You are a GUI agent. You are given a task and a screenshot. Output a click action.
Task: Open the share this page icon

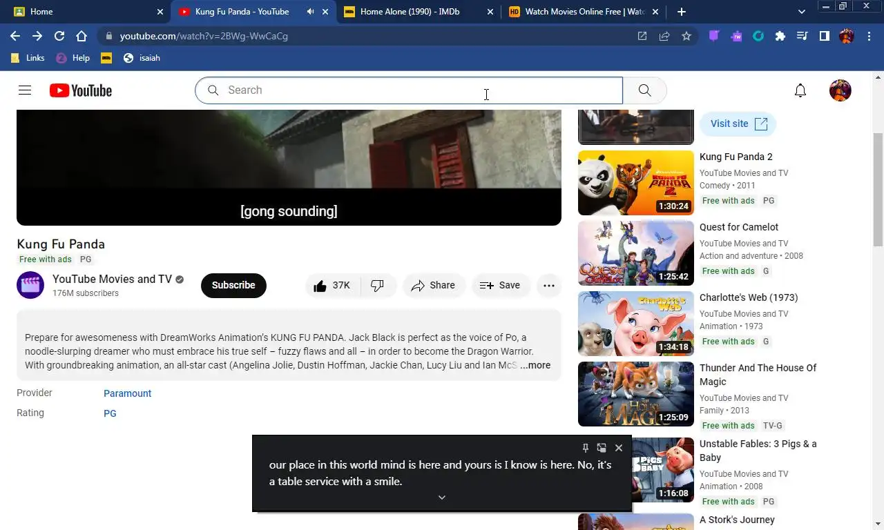tap(664, 36)
